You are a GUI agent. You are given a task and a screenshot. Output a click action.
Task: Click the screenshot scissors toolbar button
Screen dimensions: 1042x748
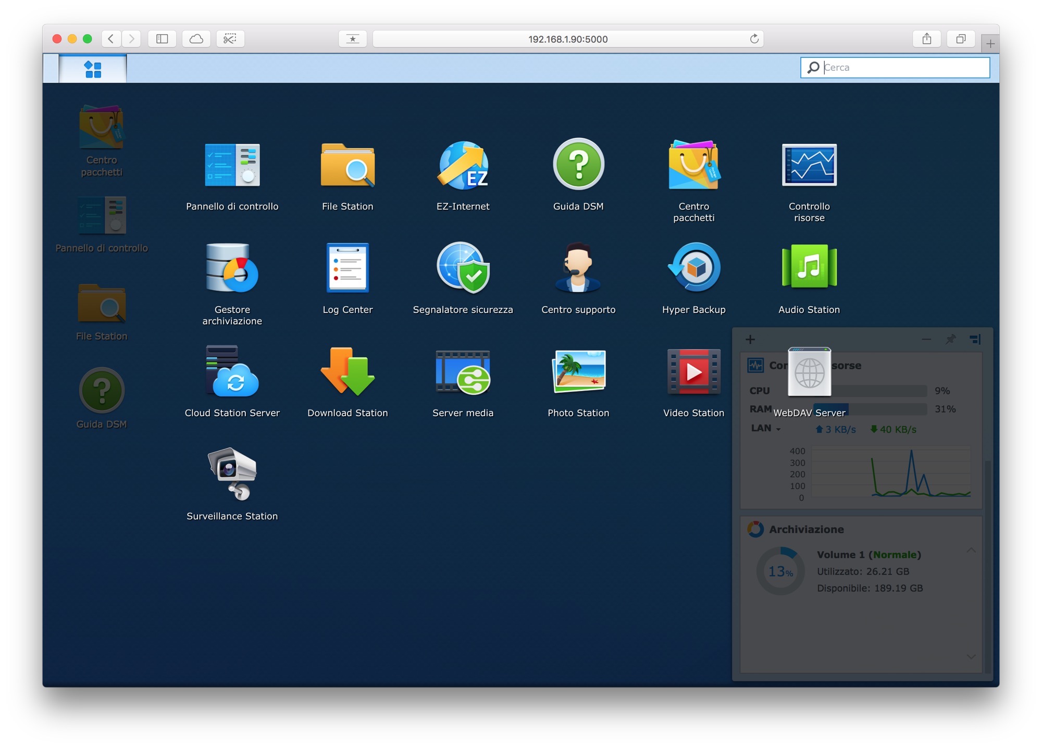point(230,39)
